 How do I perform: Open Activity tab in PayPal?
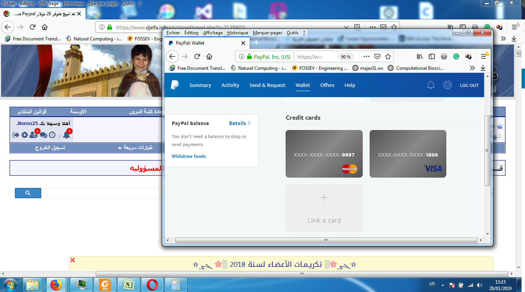pos(230,85)
